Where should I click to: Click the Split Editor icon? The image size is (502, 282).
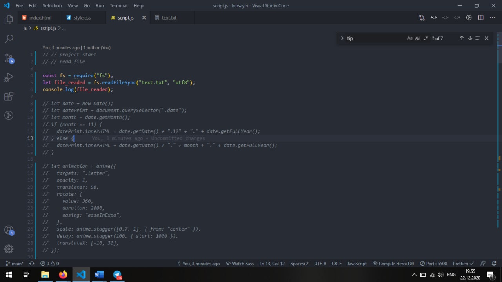coord(481,18)
